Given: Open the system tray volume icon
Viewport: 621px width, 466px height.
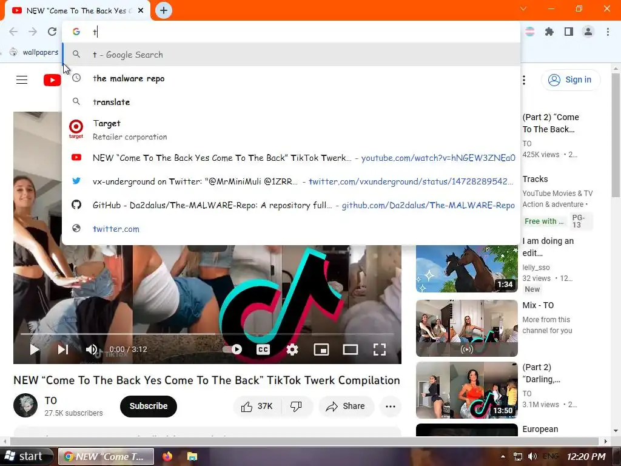Looking at the screenshot, I should coord(532,456).
